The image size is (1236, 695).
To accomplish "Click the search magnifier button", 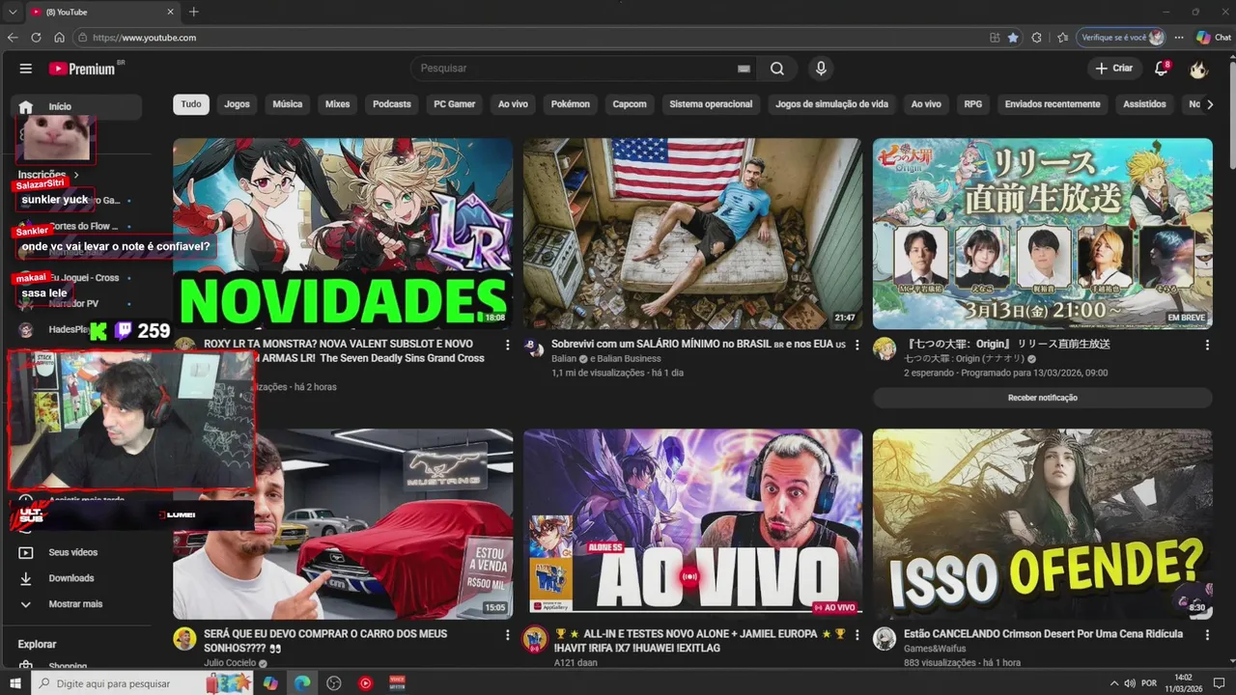I will click(x=777, y=69).
